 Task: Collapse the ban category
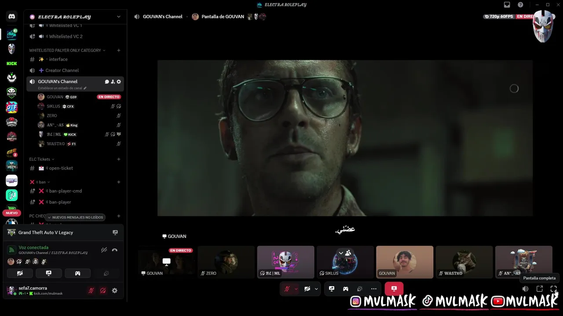40,182
